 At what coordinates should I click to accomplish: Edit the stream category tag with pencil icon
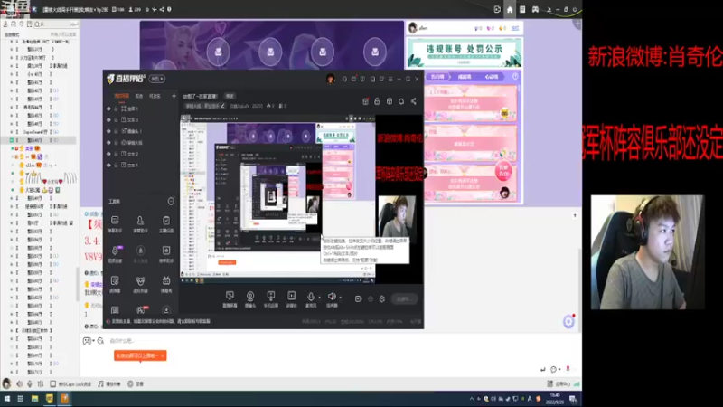222,106
